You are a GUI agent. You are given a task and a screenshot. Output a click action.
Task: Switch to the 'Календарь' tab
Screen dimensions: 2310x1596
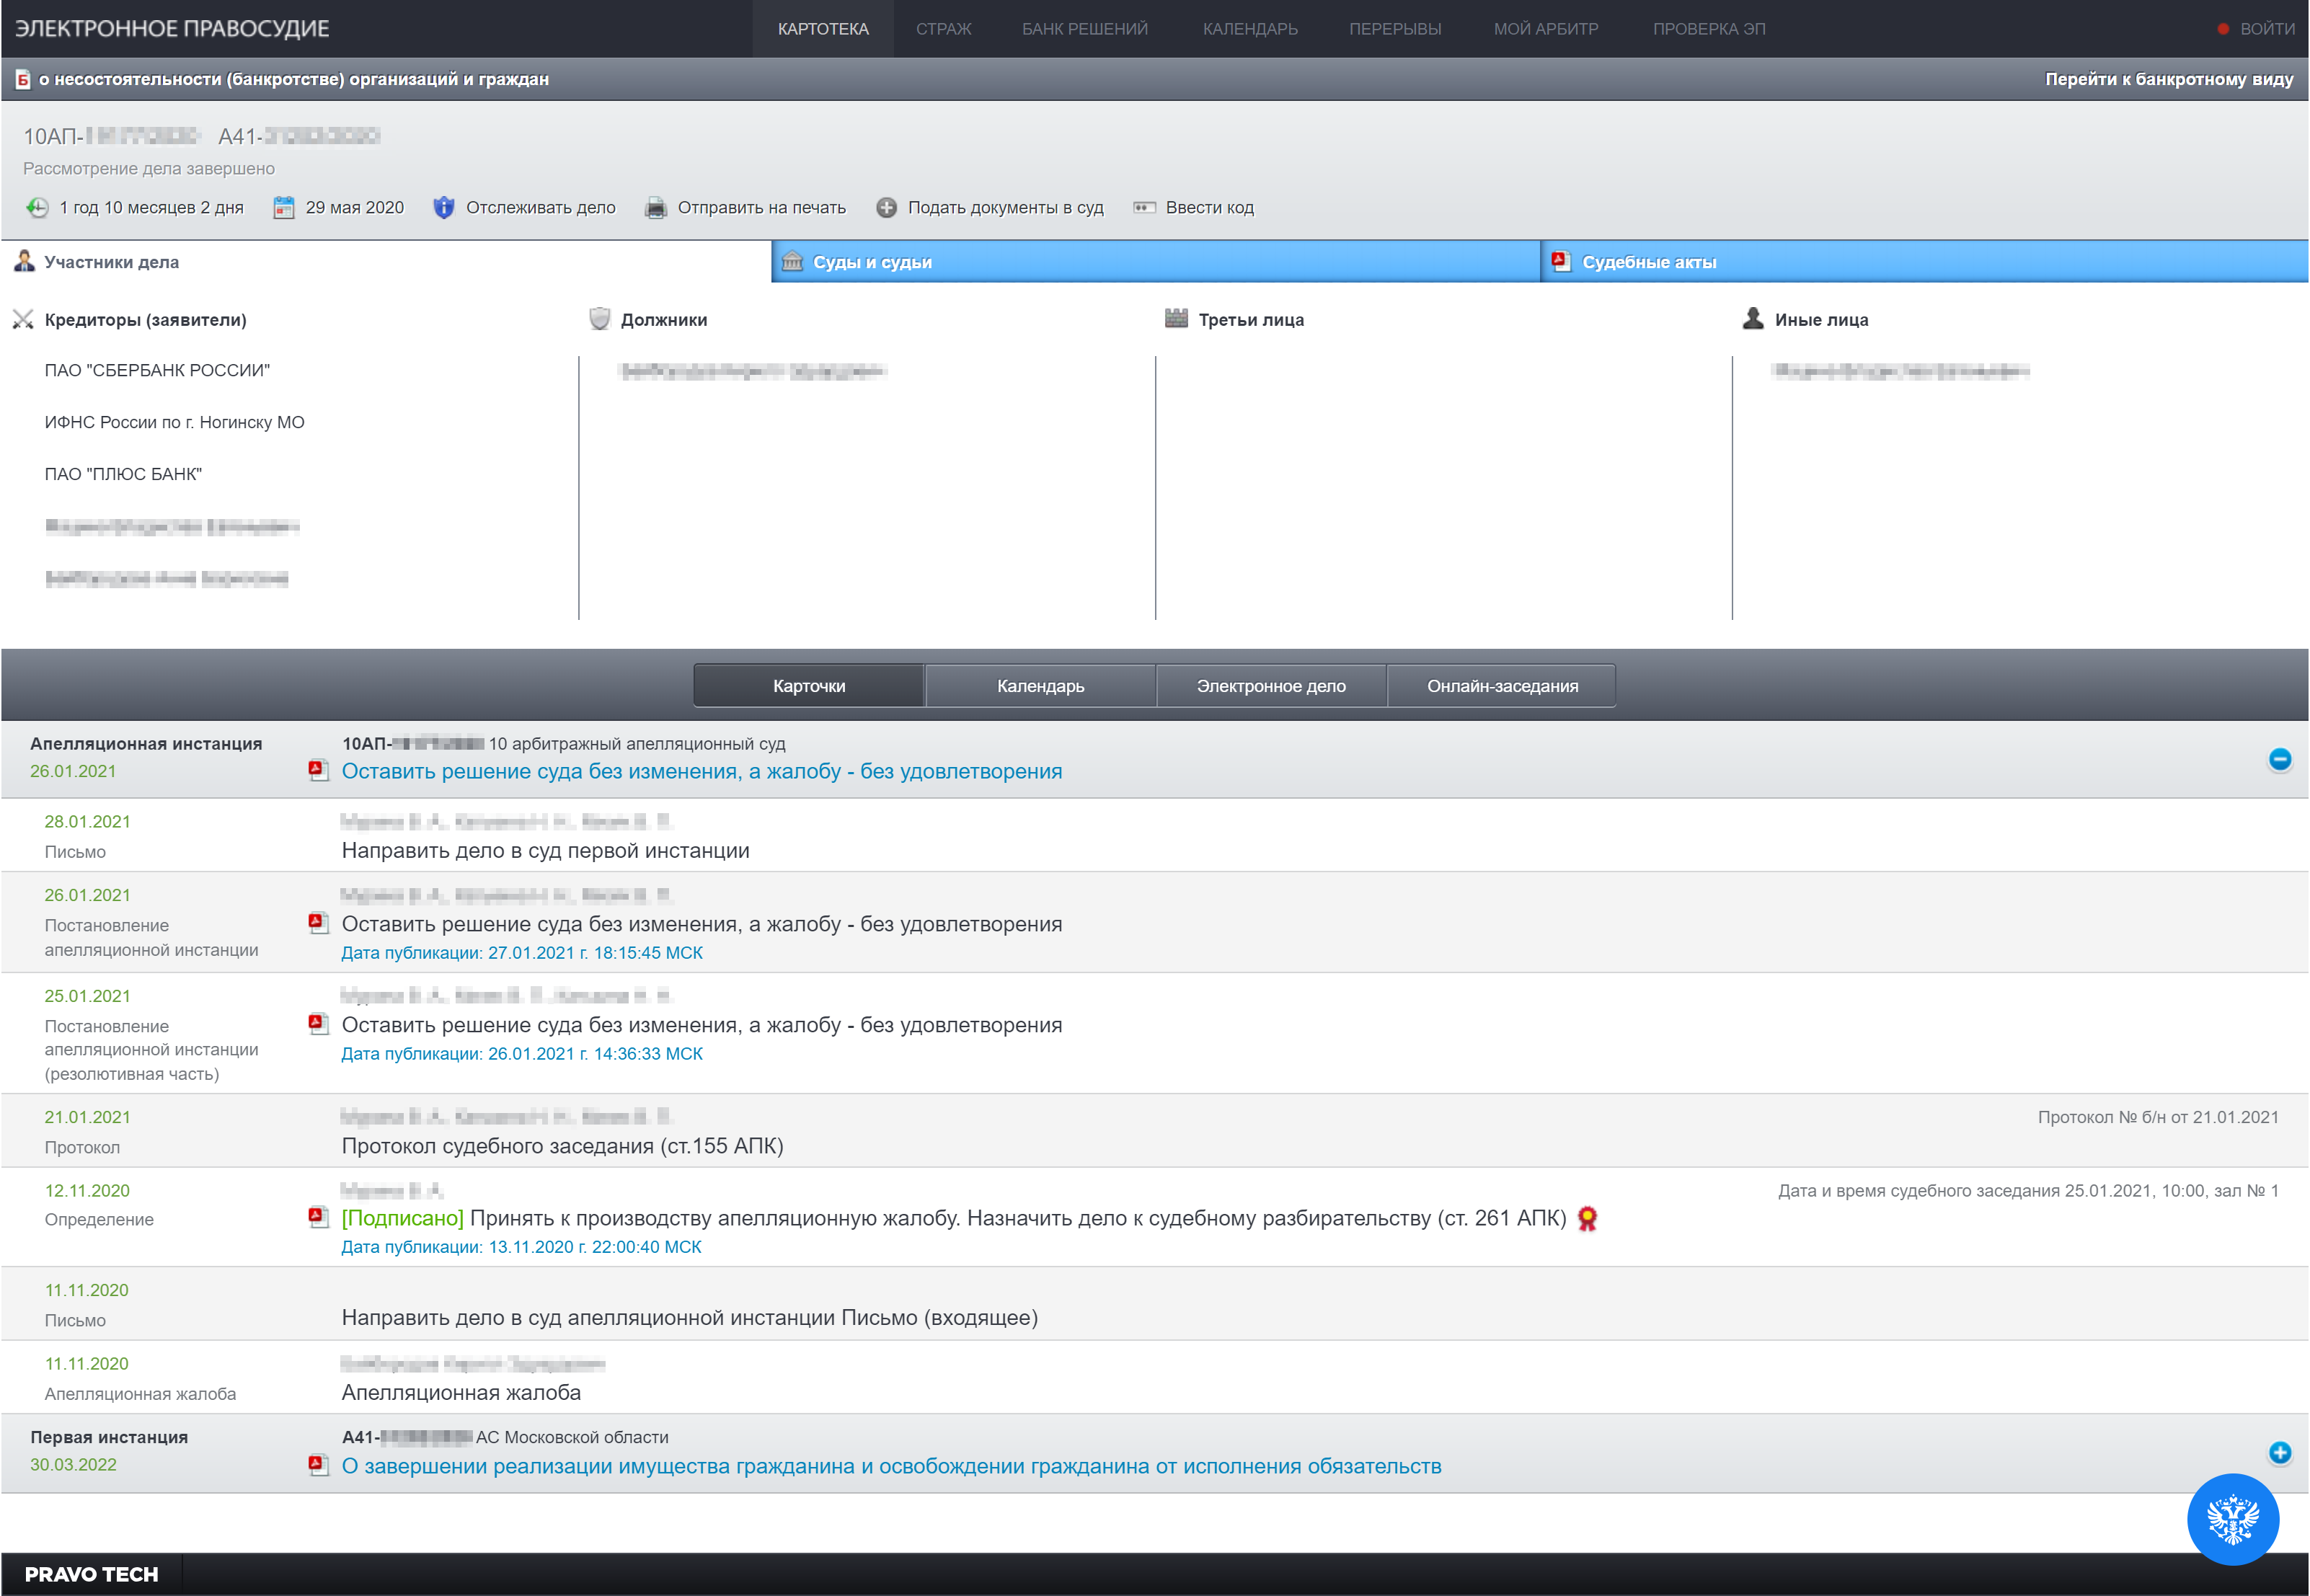(x=1039, y=685)
